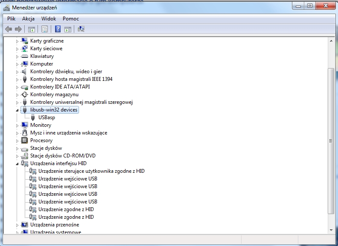Image resolution: width=338 pixels, height=246 pixels.
Task: Expand the Urządzenia przenośne node
Action: point(17,225)
